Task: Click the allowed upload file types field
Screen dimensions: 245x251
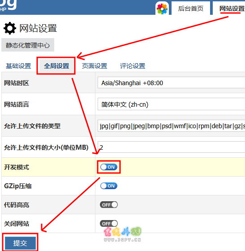Action: [x=171, y=126]
